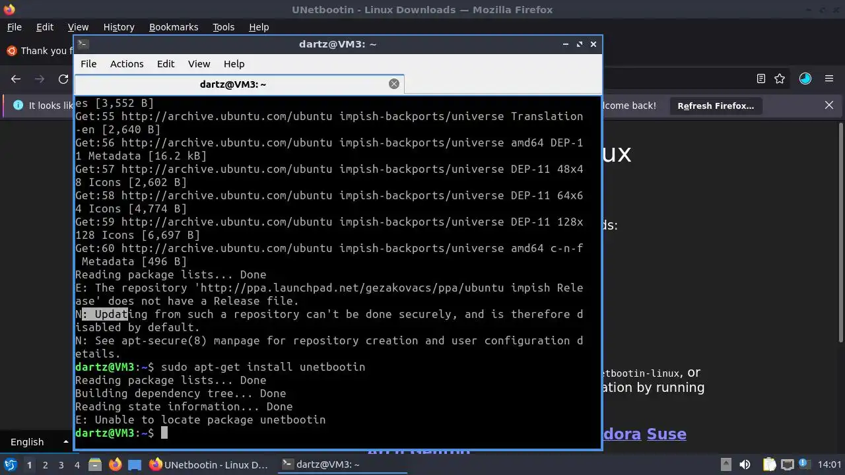
Task: Open the update notifier tray icon
Action: (x=805, y=464)
